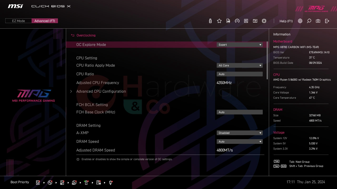Click the FCH Base Clock Auto input field
This screenshot has width=337, height=189.
click(x=240, y=112)
